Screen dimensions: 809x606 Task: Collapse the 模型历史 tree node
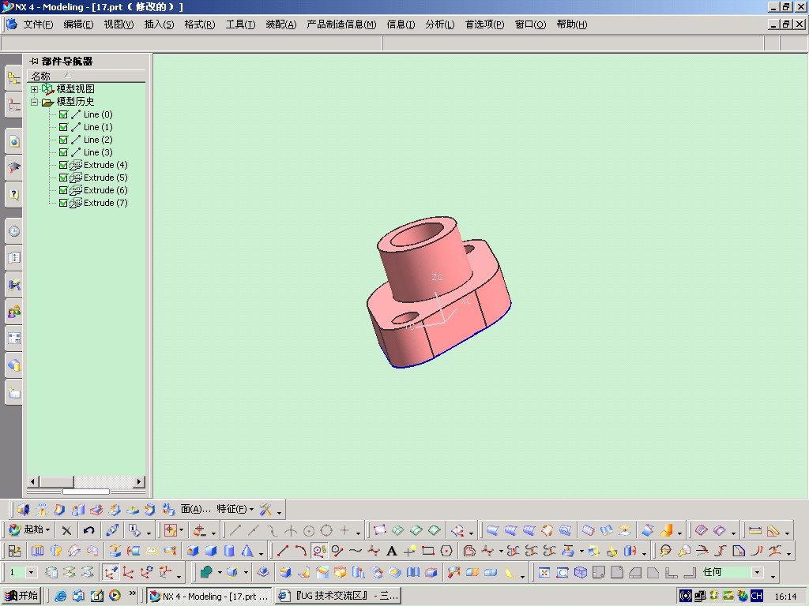tap(35, 102)
